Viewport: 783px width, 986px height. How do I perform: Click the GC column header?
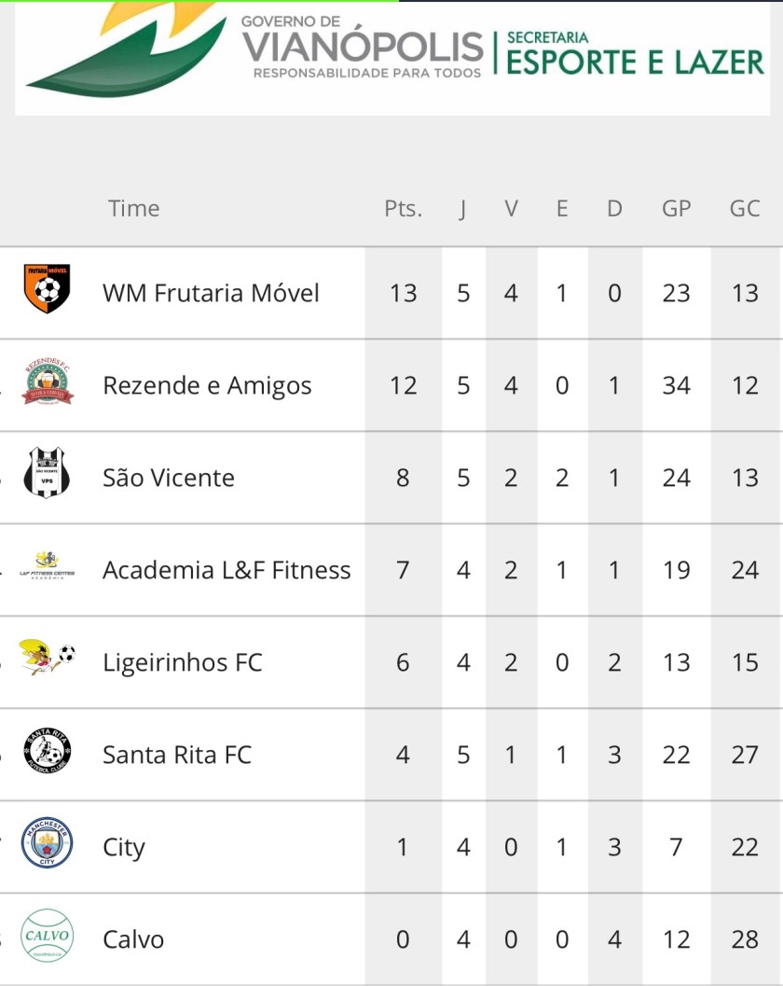[x=744, y=209]
